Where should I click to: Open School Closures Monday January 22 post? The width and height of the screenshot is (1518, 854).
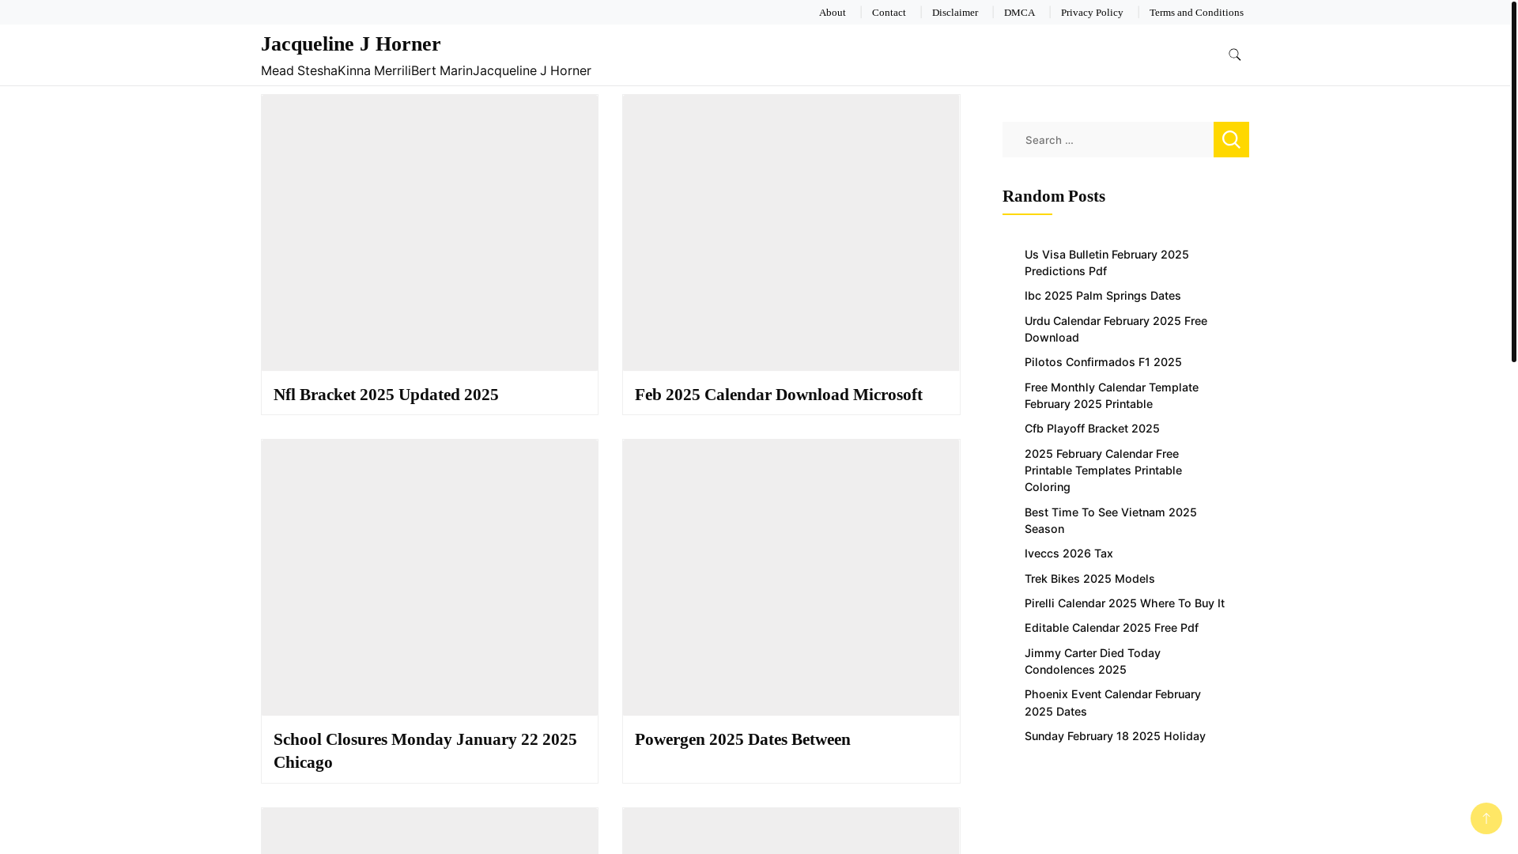(x=425, y=750)
